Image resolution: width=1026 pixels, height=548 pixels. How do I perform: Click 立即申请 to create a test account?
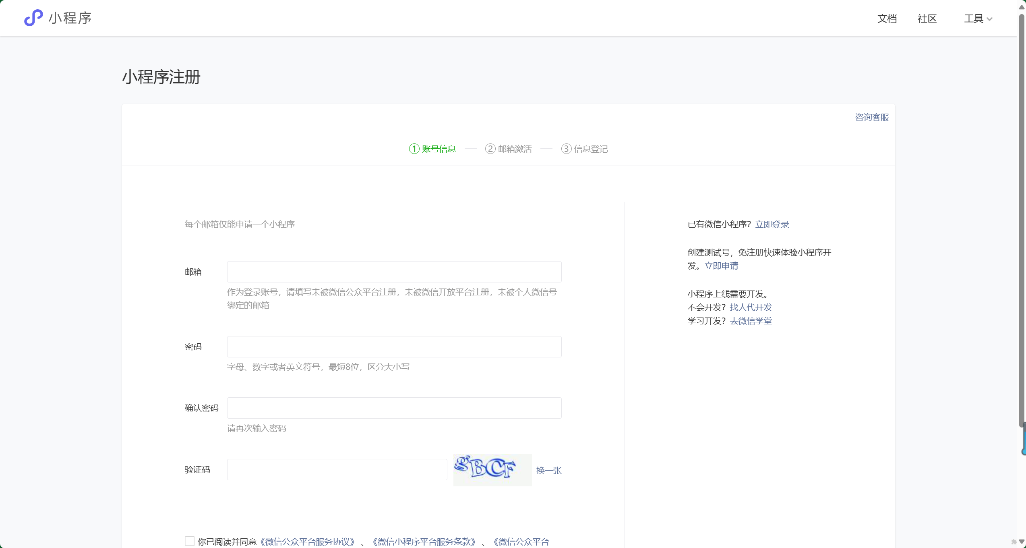coord(721,266)
